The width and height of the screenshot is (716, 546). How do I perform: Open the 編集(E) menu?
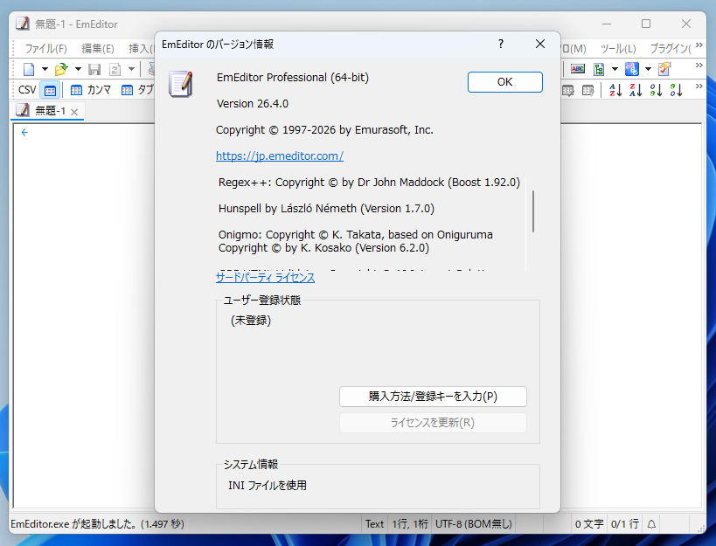(98, 48)
